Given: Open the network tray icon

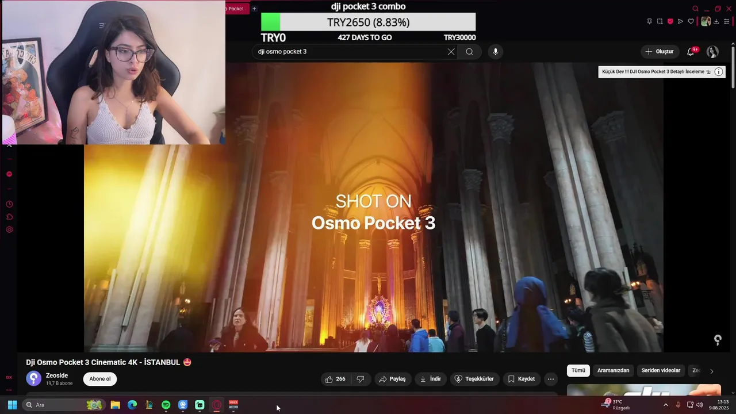Looking at the screenshot, I should pyautogui.click(x=690, y=405).
